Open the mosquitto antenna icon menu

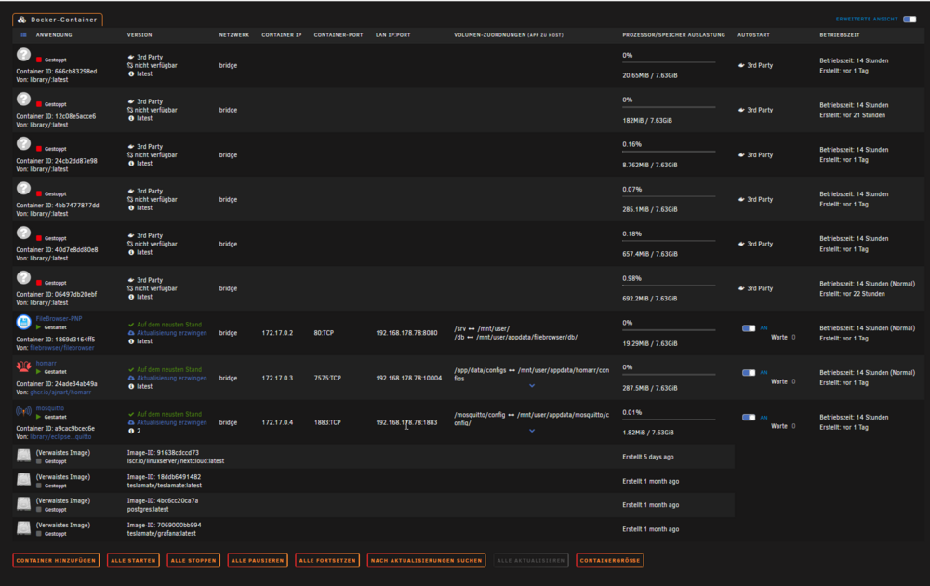point(23,411)
